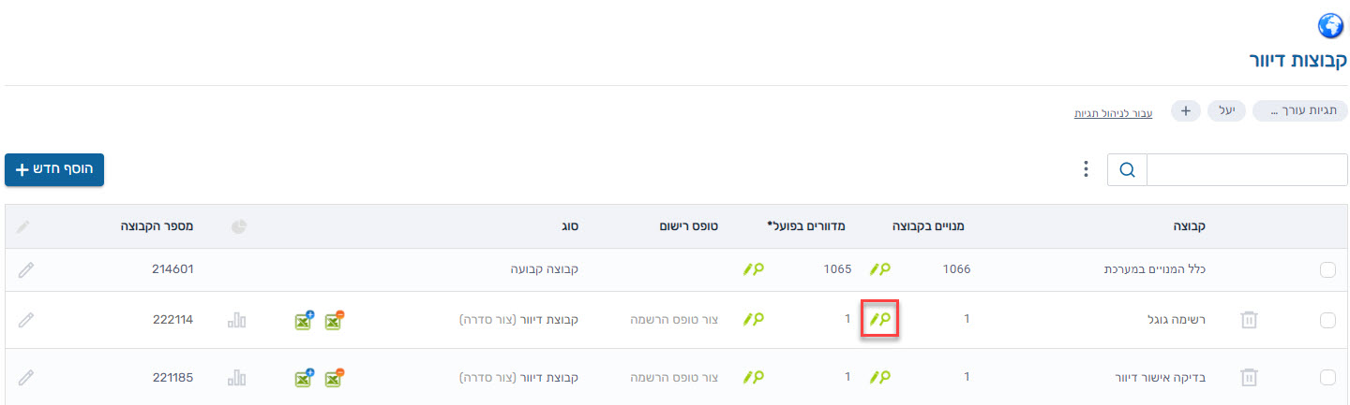
Task: Click trash icon for בדיקה אישור דיוור
Action: pyautogui.click(x=1248, y=378)
